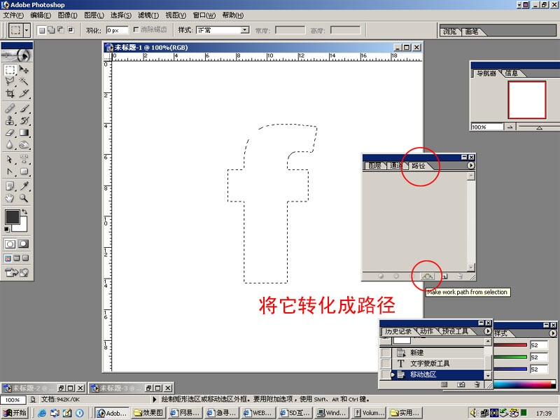Create a new path in Paths panel
This screenshot has width=560, height=420.
tap(444, 276)
